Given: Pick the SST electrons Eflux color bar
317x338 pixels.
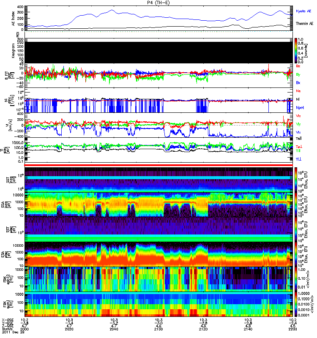Looking at the screenshot, I should (296, 229).
